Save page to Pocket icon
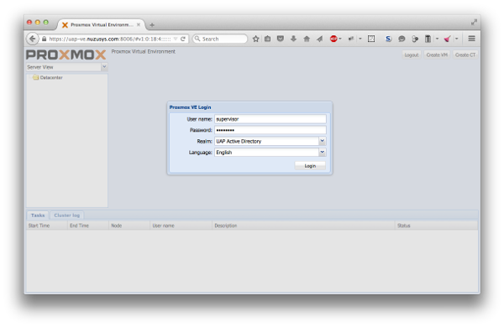The height and width of the screenshot is (327, 504). point(281,39)
